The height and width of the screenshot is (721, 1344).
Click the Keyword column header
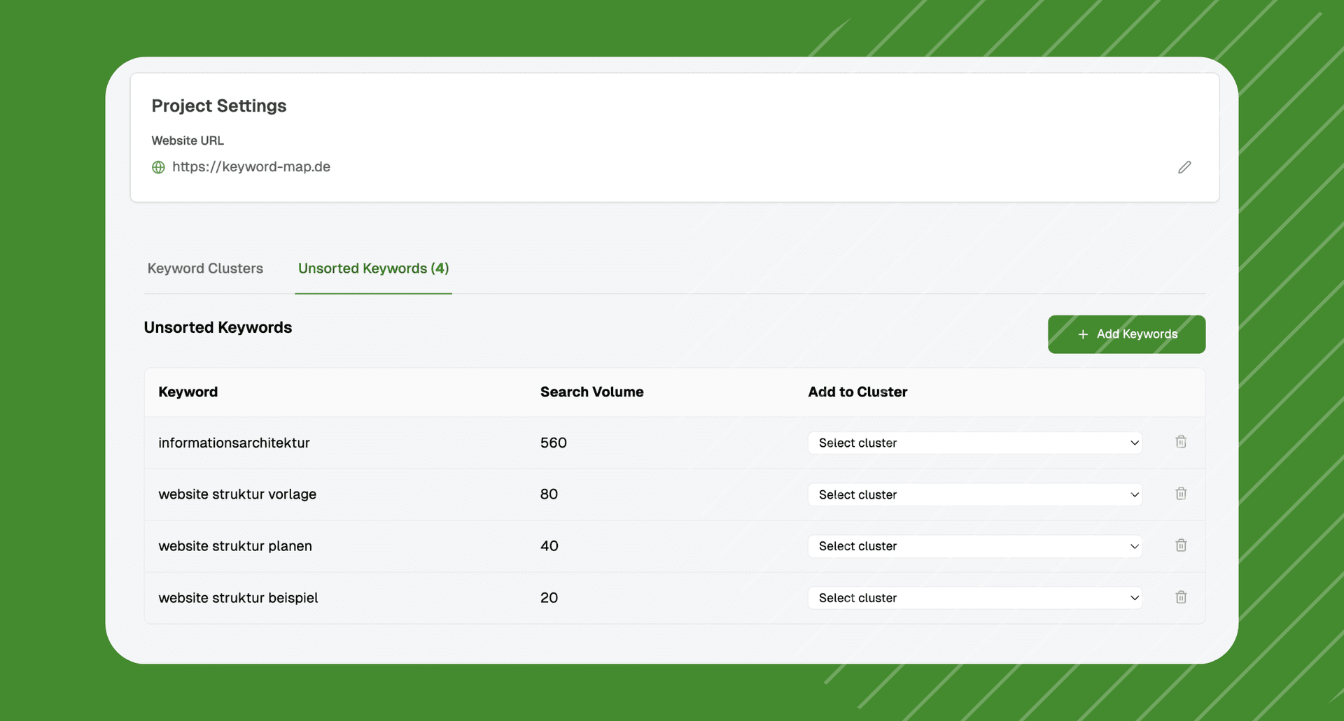pyautogui.click(x=188, y=392)
